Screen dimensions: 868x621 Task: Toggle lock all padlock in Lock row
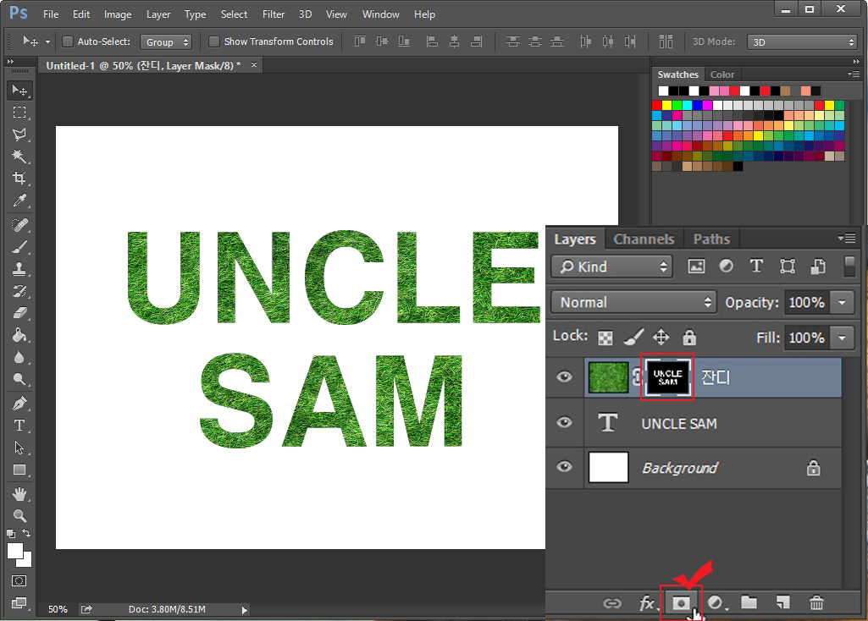[689, 338]
